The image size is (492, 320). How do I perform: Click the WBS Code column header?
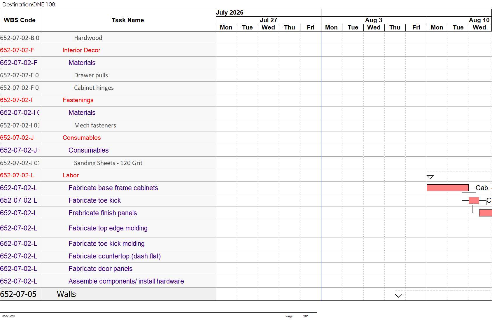[x=20, y=20]
